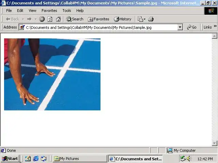
Task: Click the IE icon in the title bar
Action: (3, 3)
